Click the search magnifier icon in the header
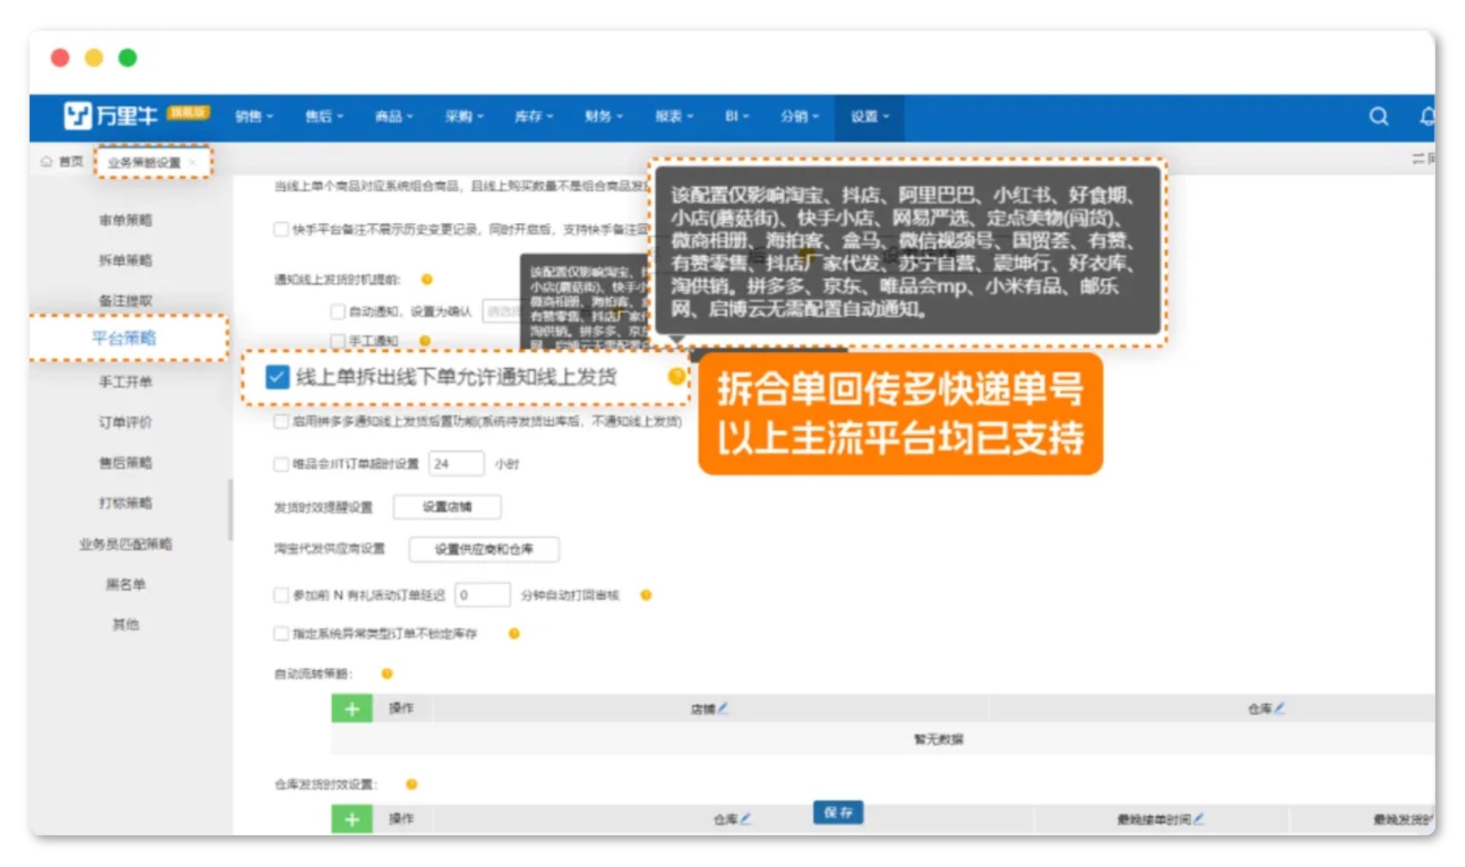Image resolution: width=1465 pixels, height=867 pixels. (x=1378, y=116)
